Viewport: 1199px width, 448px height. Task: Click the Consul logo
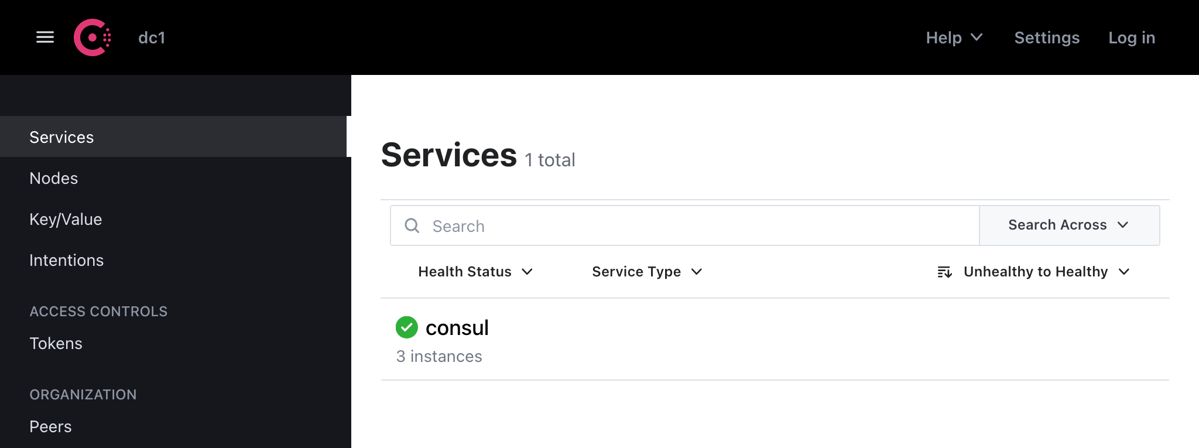(x=94, y=37)
